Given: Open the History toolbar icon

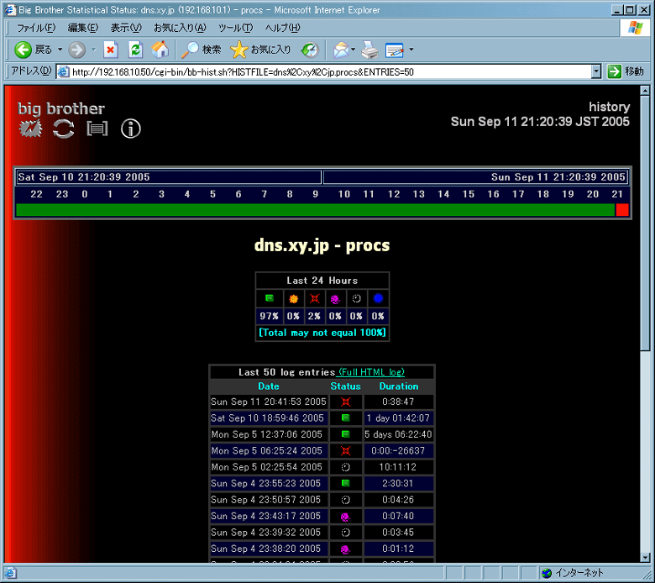Looking at the screenshot, I should [x=310, y=50].
